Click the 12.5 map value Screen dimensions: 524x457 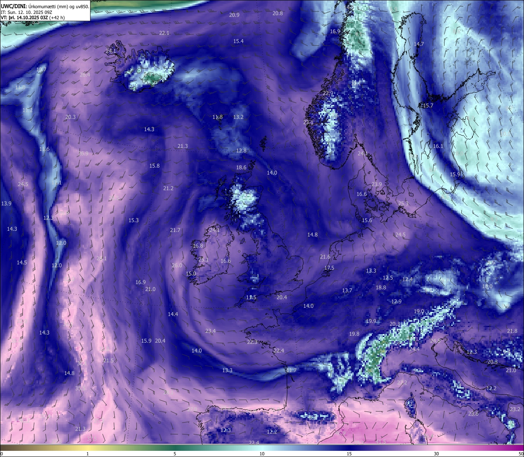tap(388, 277)
